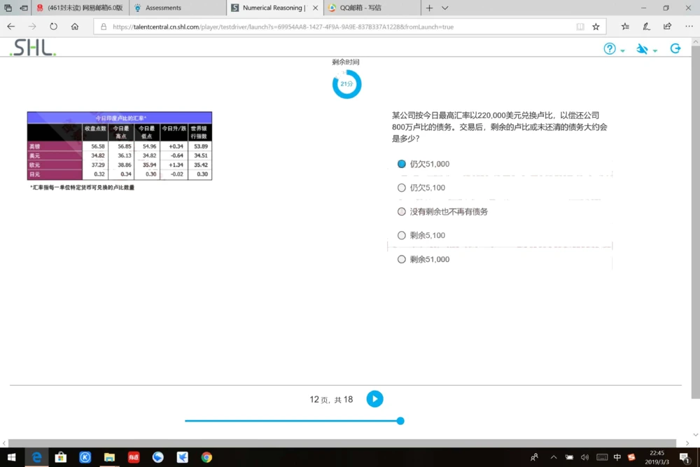The image size is (700, 467).
Task: Click the next page arrow button
Action: tap(374, 399)
